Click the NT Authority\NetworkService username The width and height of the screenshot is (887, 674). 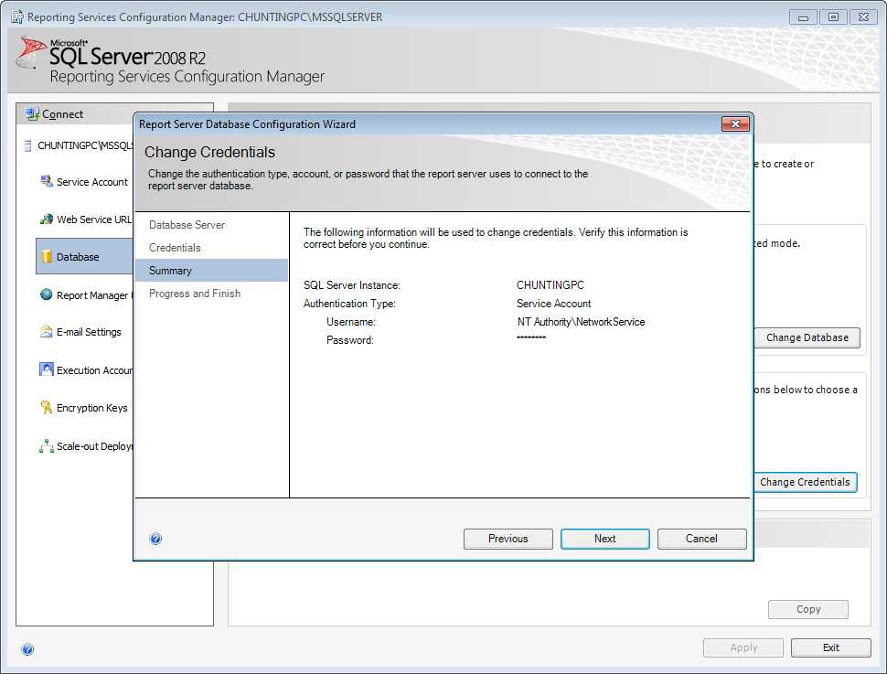[x=581, y=322]
